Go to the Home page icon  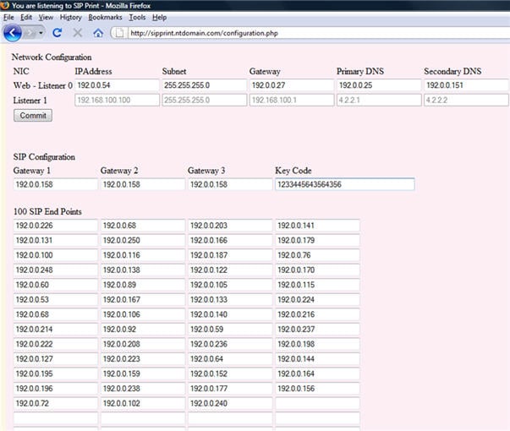pyautogui.click(x=98, y=33)
